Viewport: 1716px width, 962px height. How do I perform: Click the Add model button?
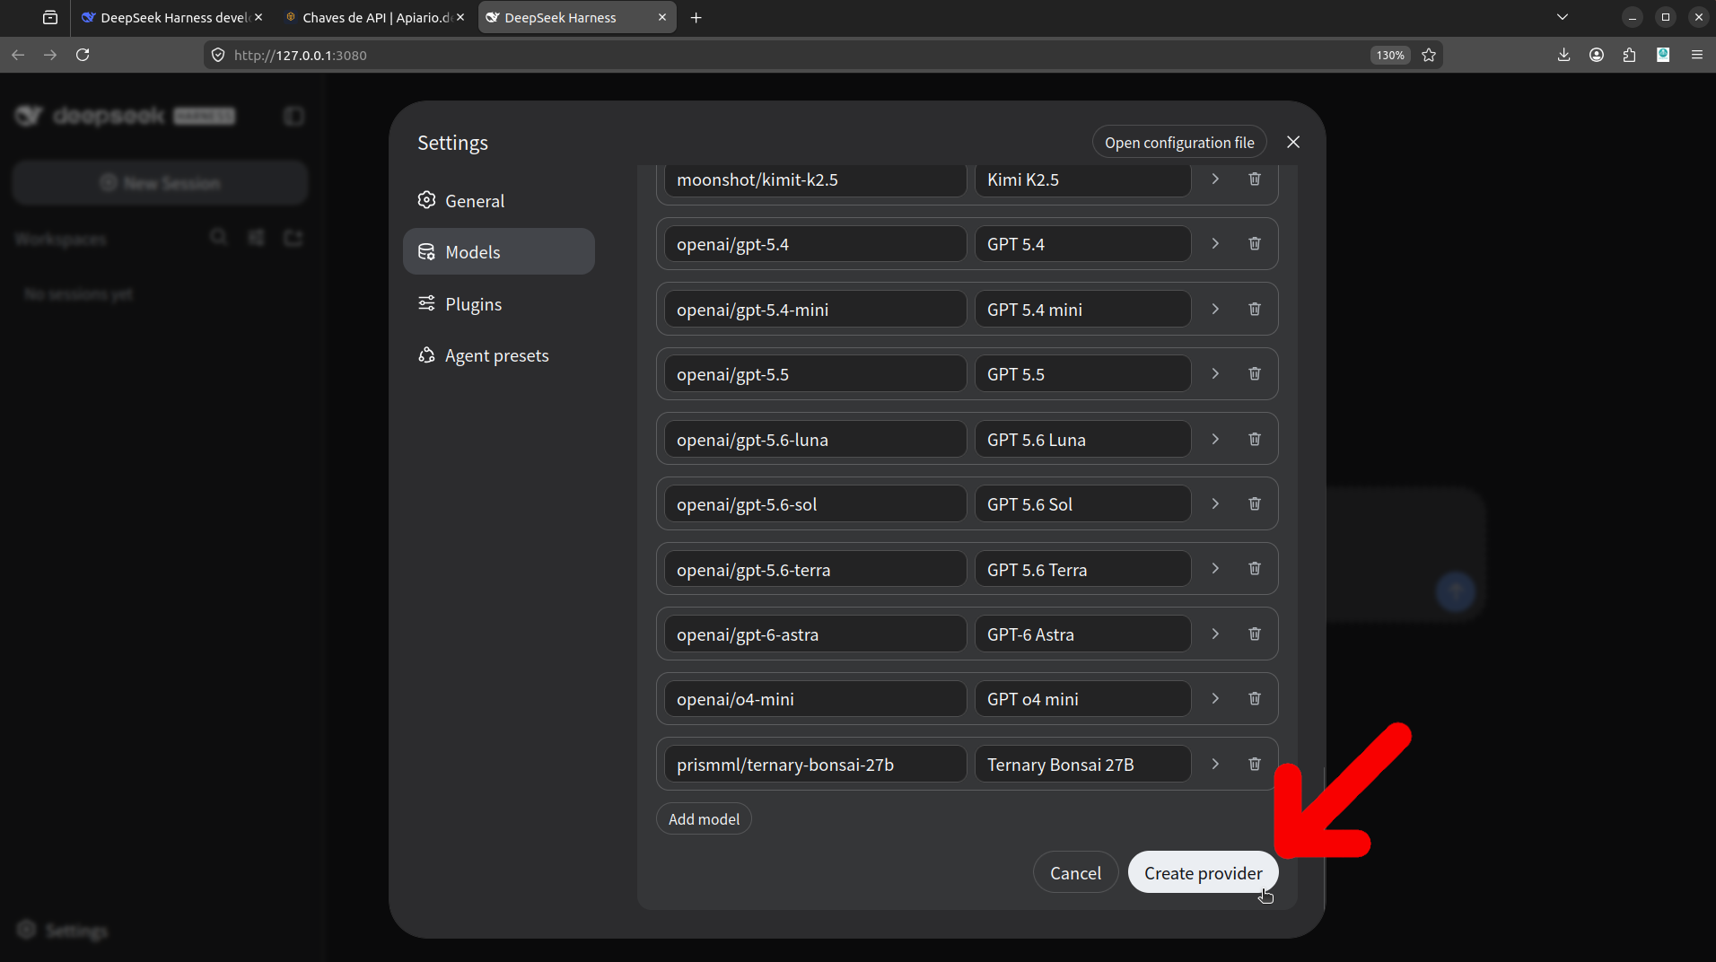pyautogui.click(x=704, y=818)
